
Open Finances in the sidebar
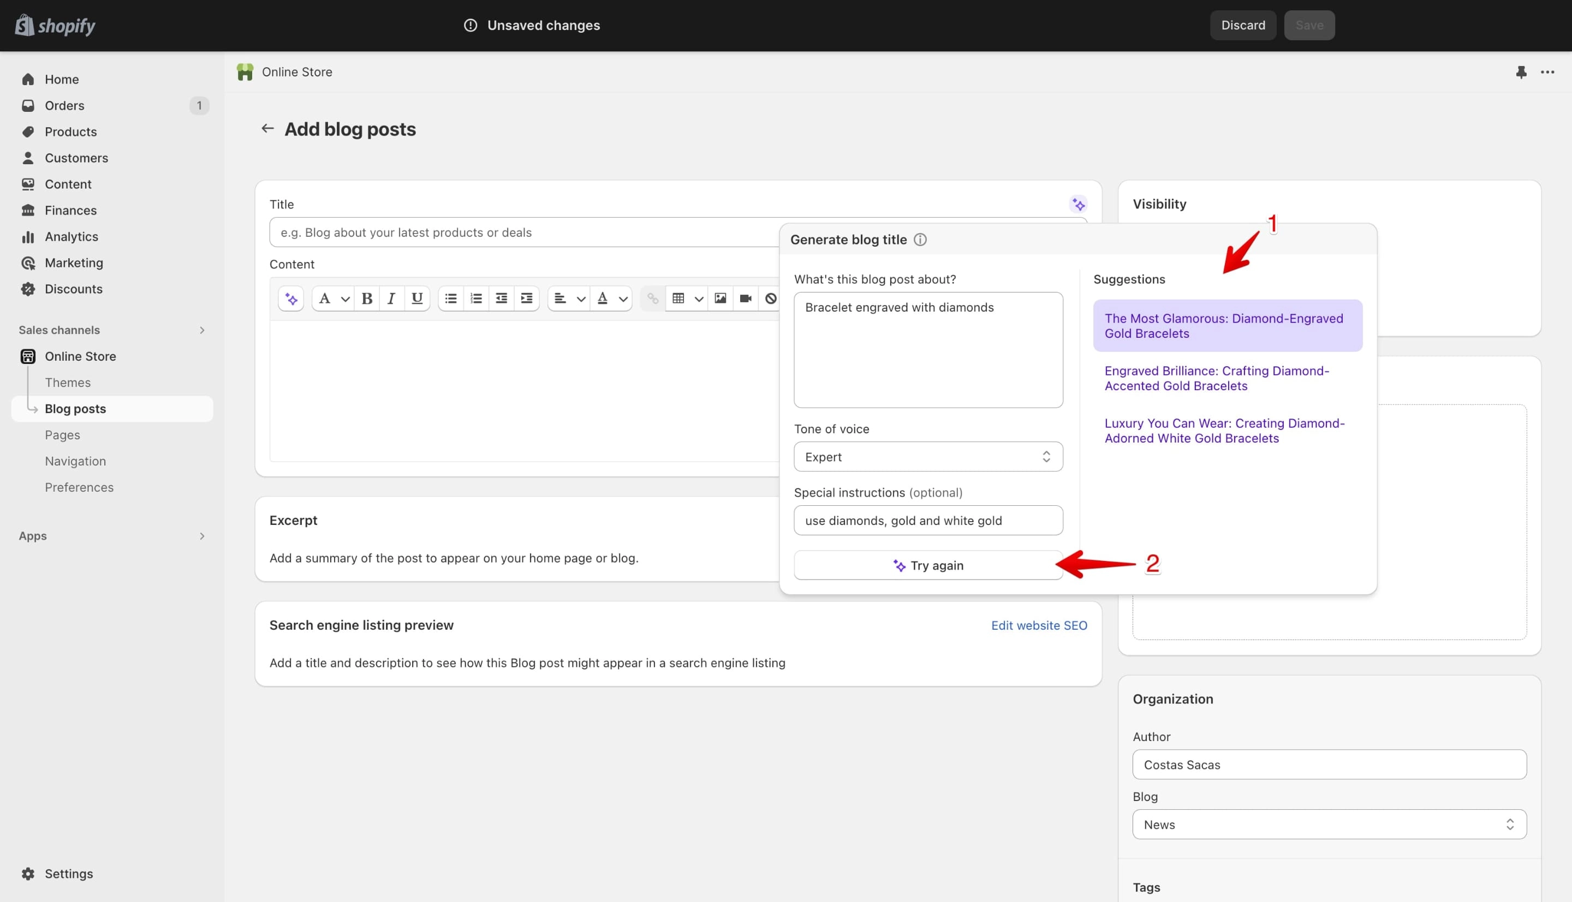[112, 211]
